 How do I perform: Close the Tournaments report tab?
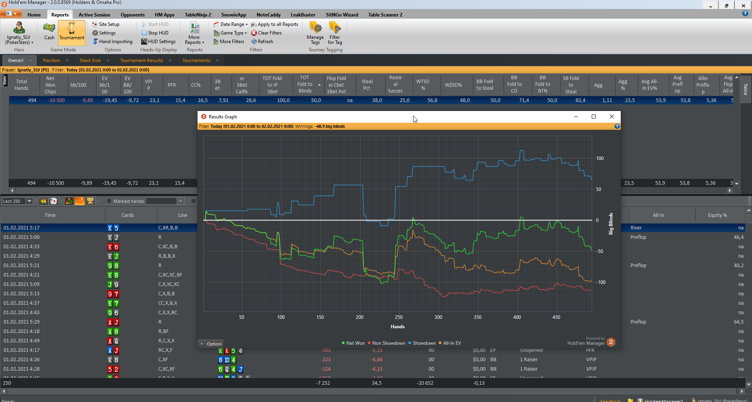(x=217, y=60)
